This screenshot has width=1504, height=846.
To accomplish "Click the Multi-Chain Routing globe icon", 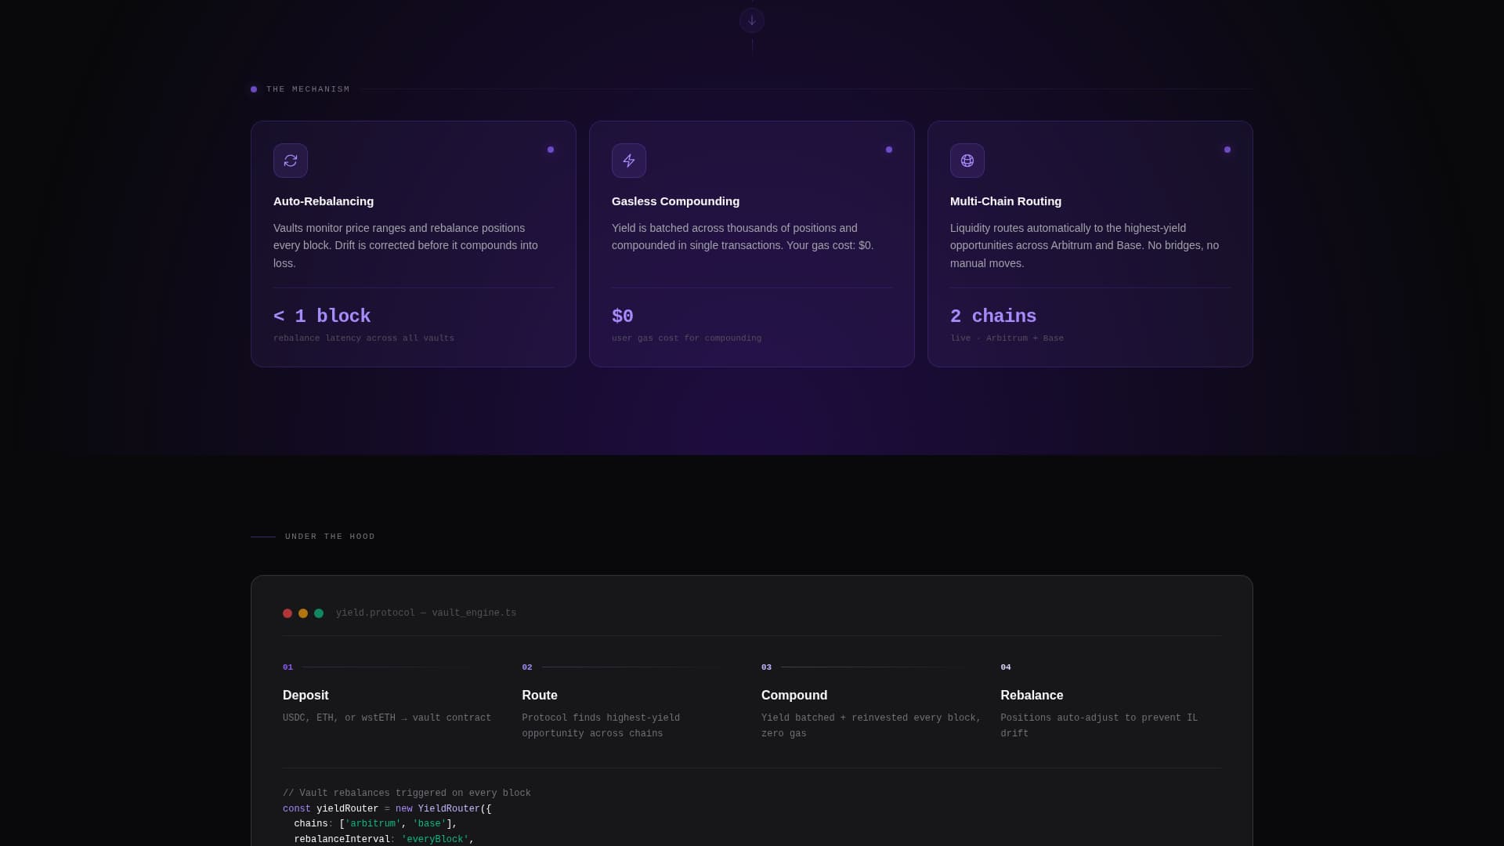I will click(x=967, y=161).
